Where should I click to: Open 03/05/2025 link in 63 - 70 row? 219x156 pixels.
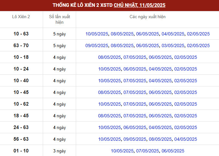173,45
